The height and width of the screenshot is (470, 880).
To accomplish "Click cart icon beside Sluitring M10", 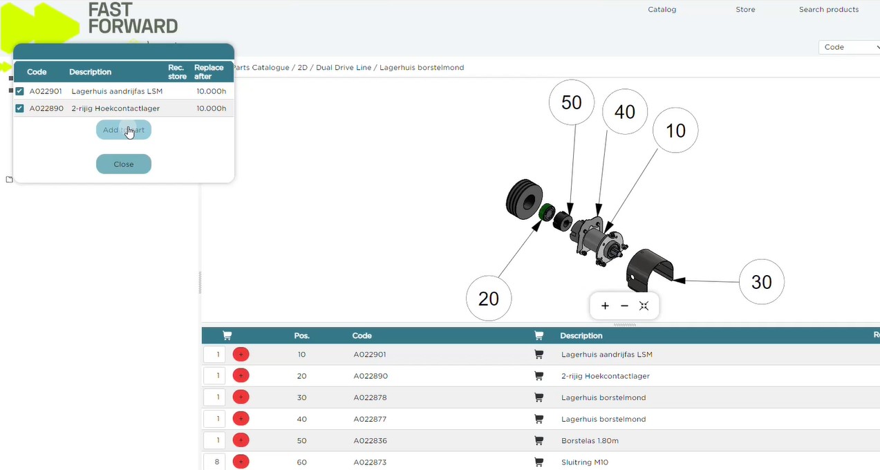I will [539, 462].
